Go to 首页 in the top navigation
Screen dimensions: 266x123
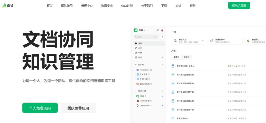pos(50,6)
